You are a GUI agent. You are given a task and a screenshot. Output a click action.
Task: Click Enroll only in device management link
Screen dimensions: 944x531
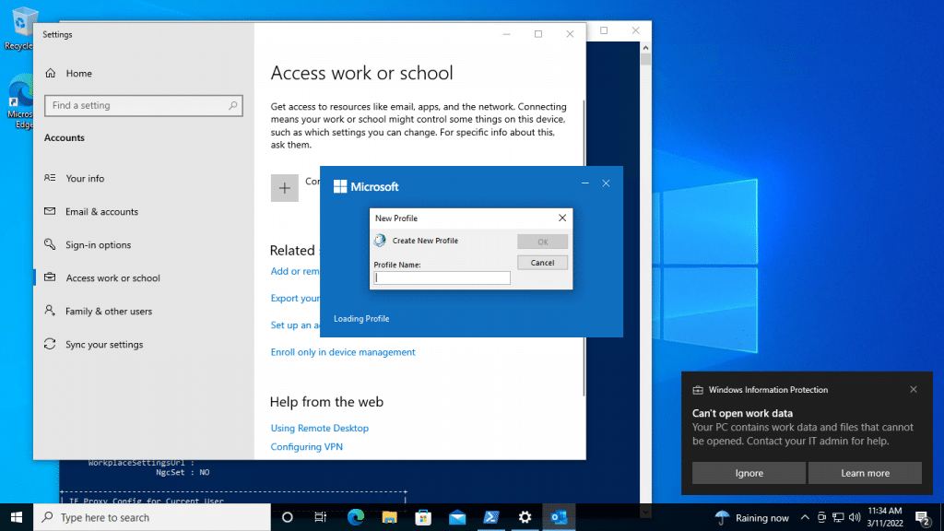coord(343,352)
